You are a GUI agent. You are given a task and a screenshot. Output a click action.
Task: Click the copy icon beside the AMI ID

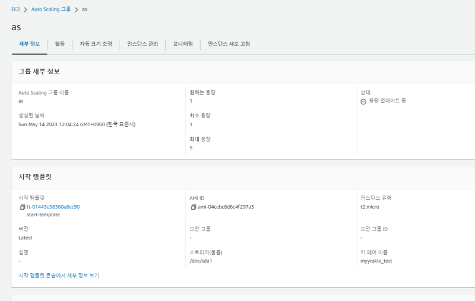(x=193, y=207)
